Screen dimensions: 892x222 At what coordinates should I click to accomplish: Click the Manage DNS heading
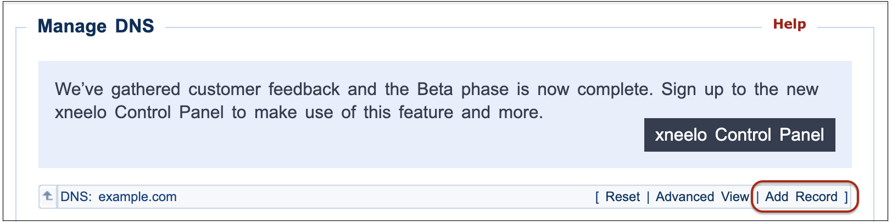[x=96, y=26]
